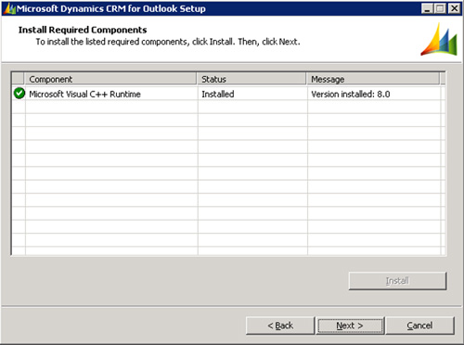Sort by the Status column header
The width and height of the screenshot is (464, 345).
(x=251, y=79)
